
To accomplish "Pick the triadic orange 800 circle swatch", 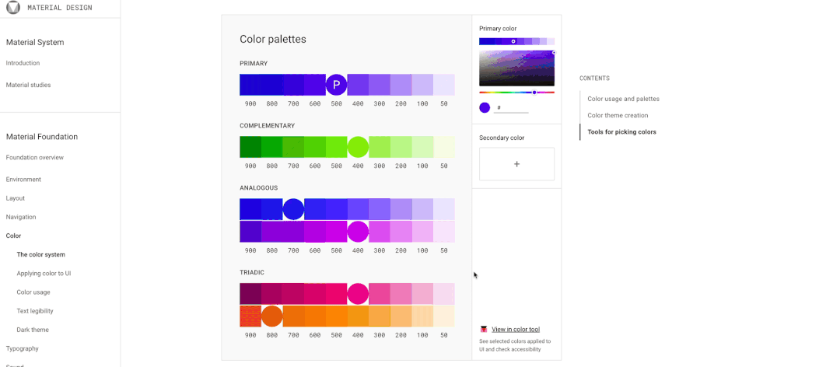I will point(271,316).
